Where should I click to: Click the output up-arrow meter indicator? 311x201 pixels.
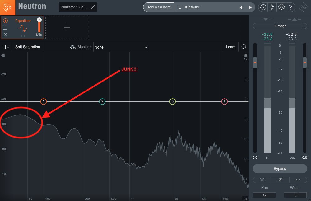(x=295, y=19)
